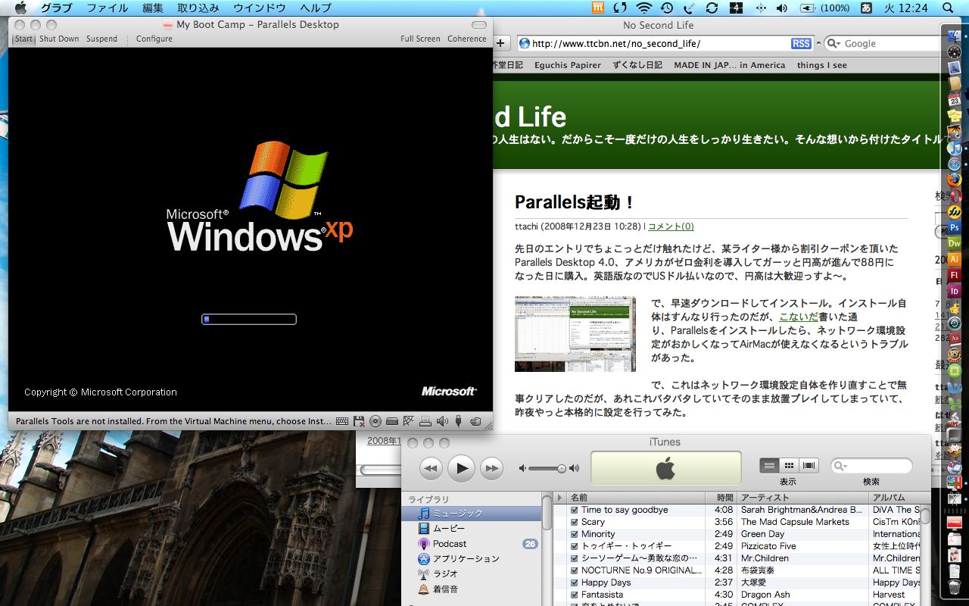Uncheck the song Time to say goodbye
This screenshot has height=606, width=969.
(x=574, y=510)
